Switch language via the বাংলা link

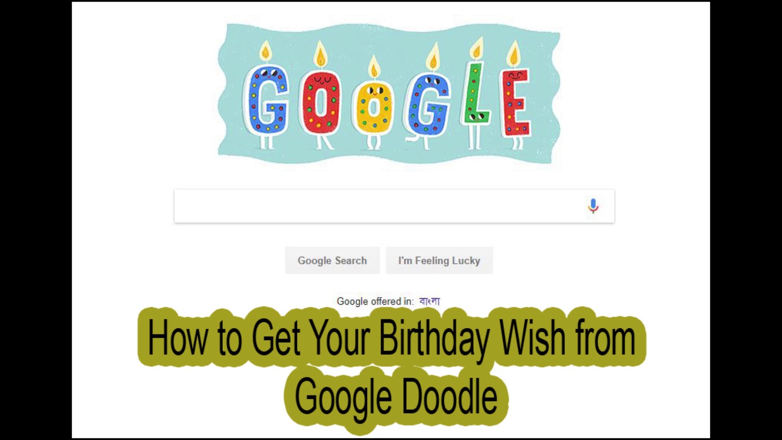(x=430, y=301)
